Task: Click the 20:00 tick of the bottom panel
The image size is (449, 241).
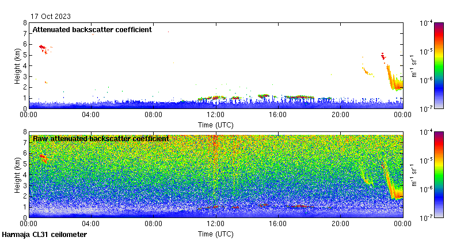Action: click(x=340, y=224)
